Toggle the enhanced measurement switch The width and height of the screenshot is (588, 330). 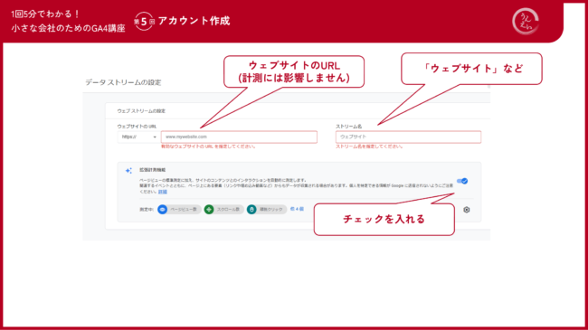coord(462,181)
